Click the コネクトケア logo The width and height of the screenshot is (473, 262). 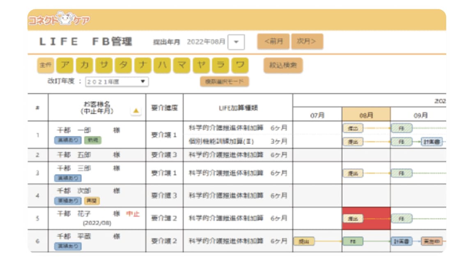tap(59, 20)
